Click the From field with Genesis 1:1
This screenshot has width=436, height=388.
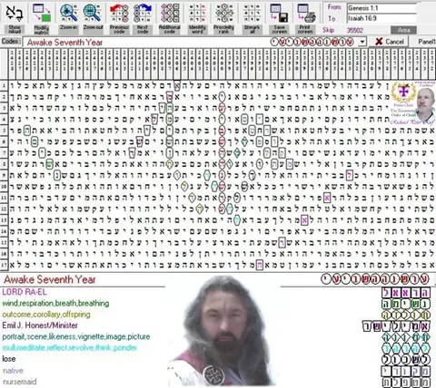[381, 8]
